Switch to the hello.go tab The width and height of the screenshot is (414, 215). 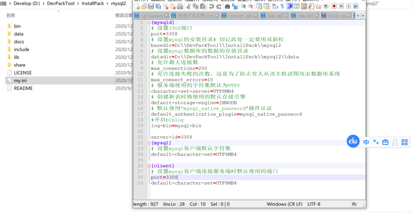pos(336,16)
